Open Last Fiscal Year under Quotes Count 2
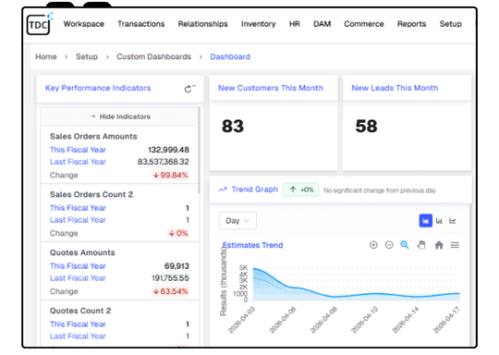The height and width of the screenshot is (355, 499). tap(78, 337)
